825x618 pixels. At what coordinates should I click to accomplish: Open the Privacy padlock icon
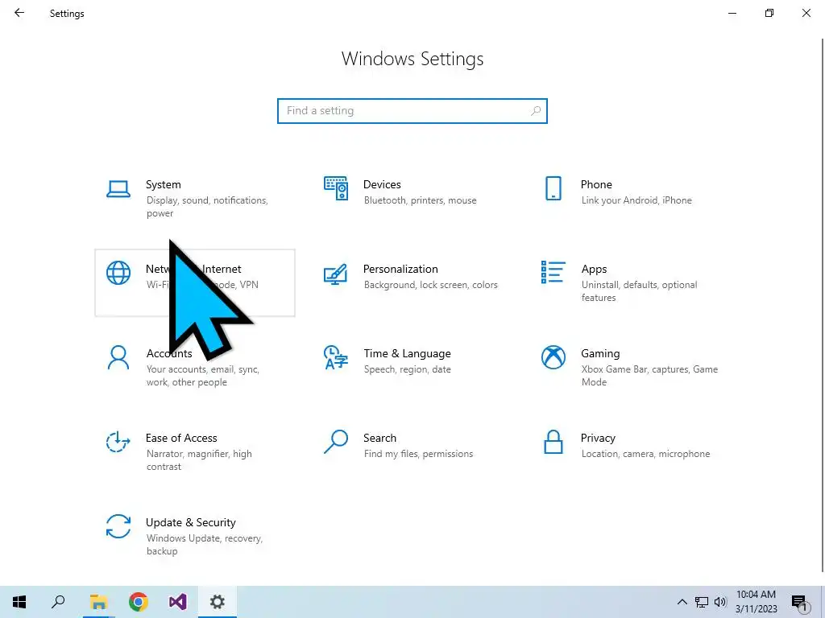(553, 442)
